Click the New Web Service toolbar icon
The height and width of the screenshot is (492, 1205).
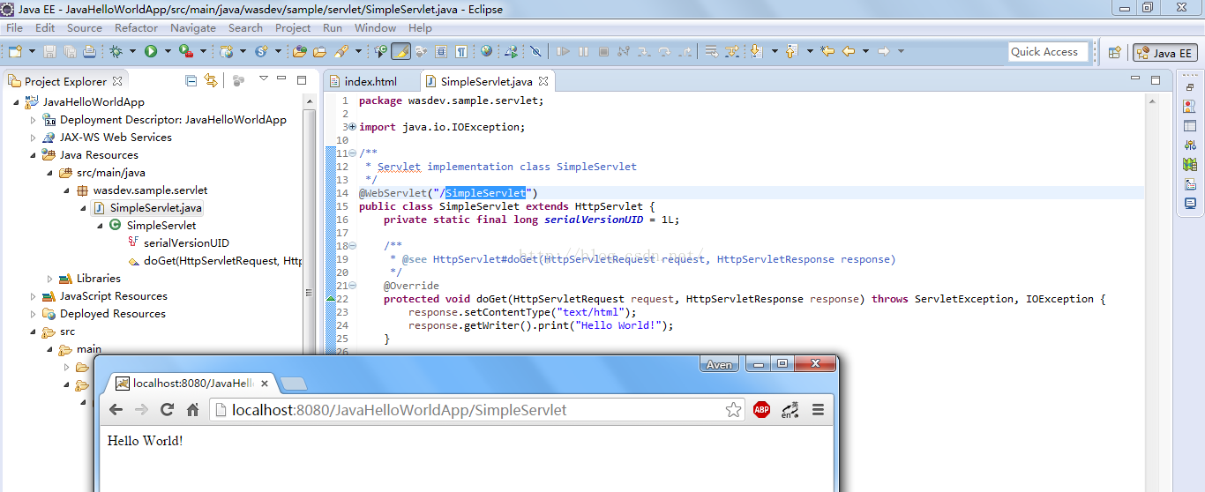[261, 51]
